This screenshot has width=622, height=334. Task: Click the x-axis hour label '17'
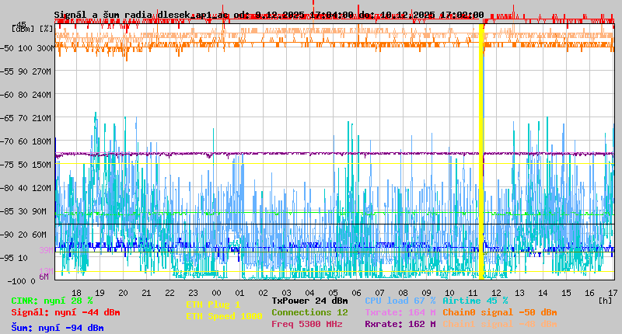click(x=613, y=293)
